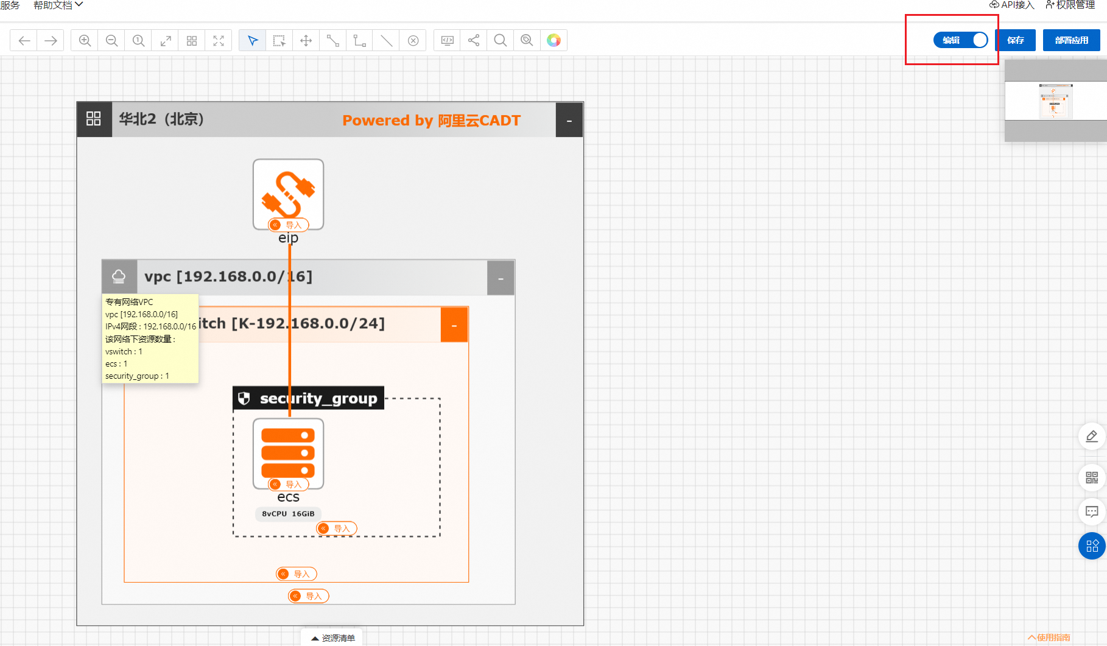Click the circled X delete tool
Image resolution: width=1107 pixels, height=646 pixels.
pos(413,41)
